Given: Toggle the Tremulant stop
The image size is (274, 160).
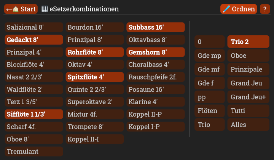Looking at the screenshot, I should click(x=34, y=151).
